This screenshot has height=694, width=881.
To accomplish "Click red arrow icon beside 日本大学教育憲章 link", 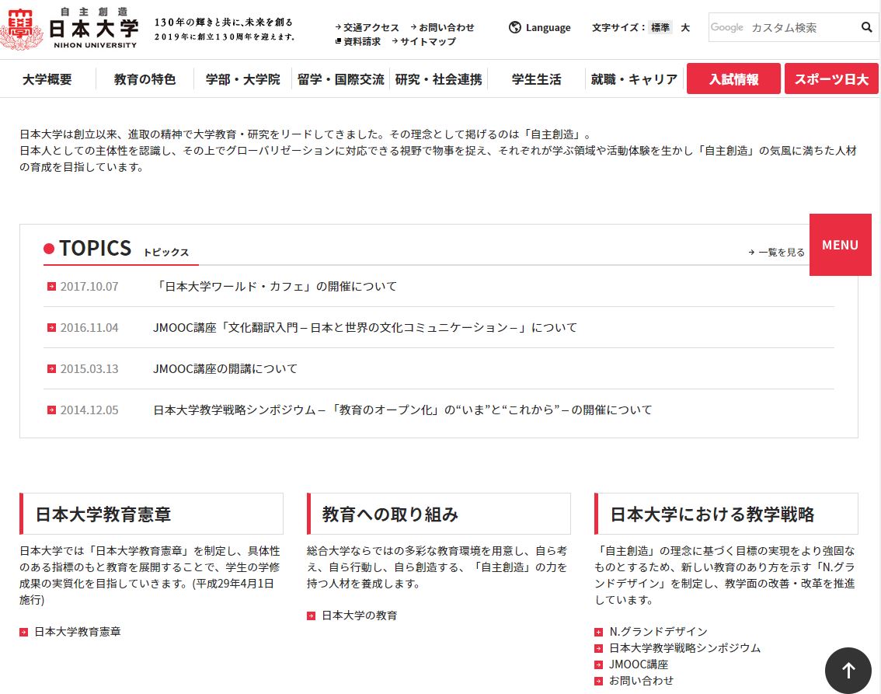I will (23, 632).
